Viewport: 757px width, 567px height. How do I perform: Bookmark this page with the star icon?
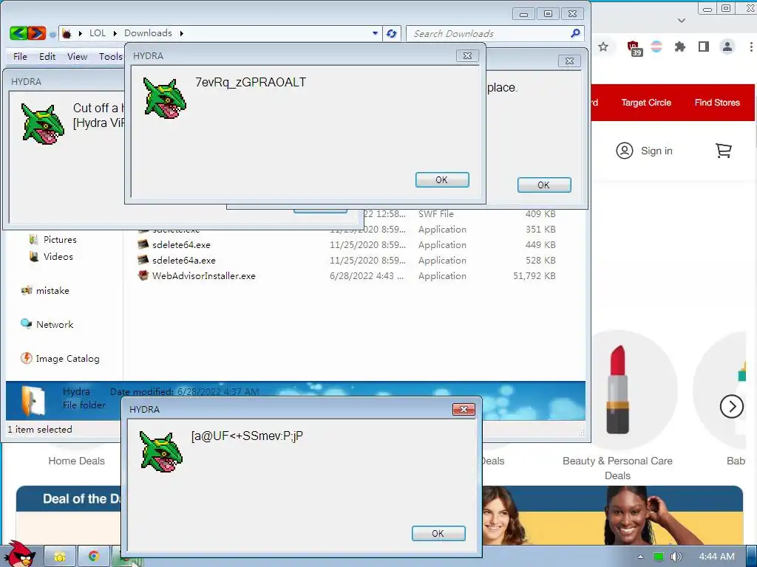tap(603, 47)
